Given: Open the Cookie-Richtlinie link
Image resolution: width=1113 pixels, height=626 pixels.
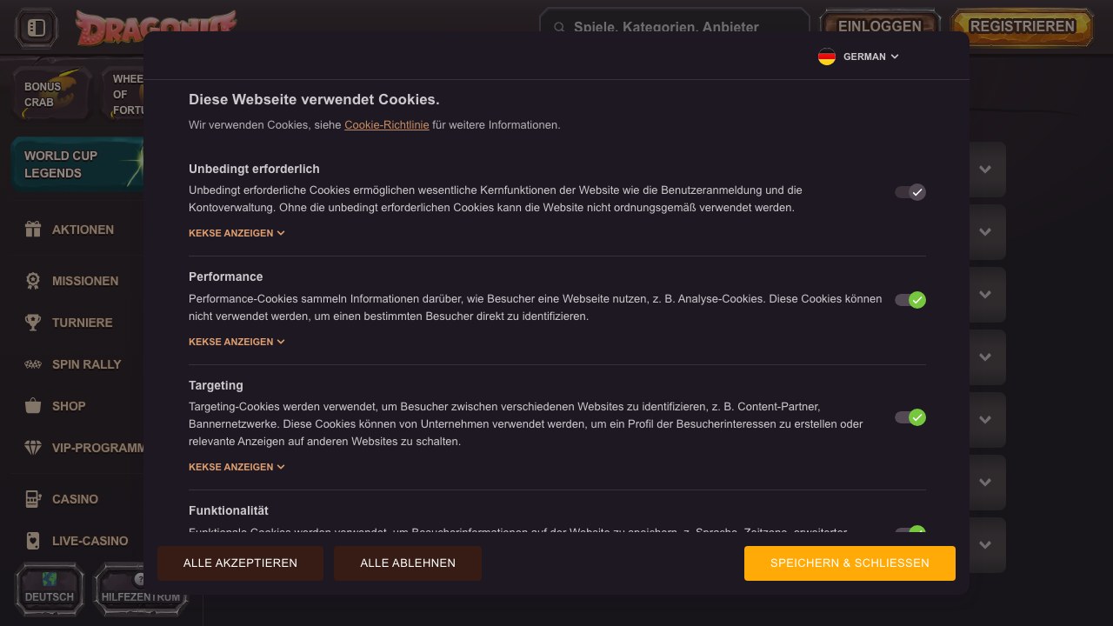Looking at the screenshot, I should [x=387, y=125].
